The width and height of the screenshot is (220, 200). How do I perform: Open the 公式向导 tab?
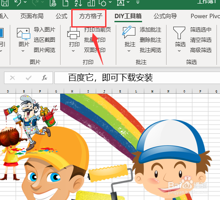pyautogui.click(x=165, y=16)
